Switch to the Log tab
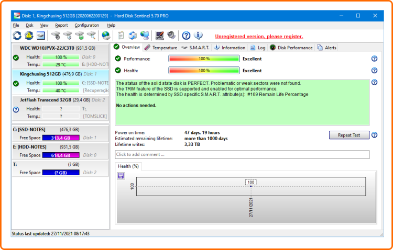 click(x=258, y=48)
